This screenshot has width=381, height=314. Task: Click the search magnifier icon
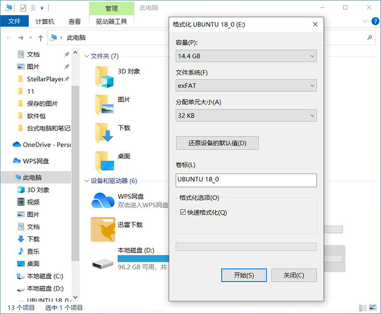pos(370,38)
